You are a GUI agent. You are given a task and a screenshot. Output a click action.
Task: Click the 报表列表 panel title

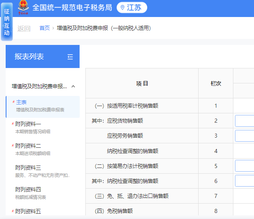click(29, 57)
